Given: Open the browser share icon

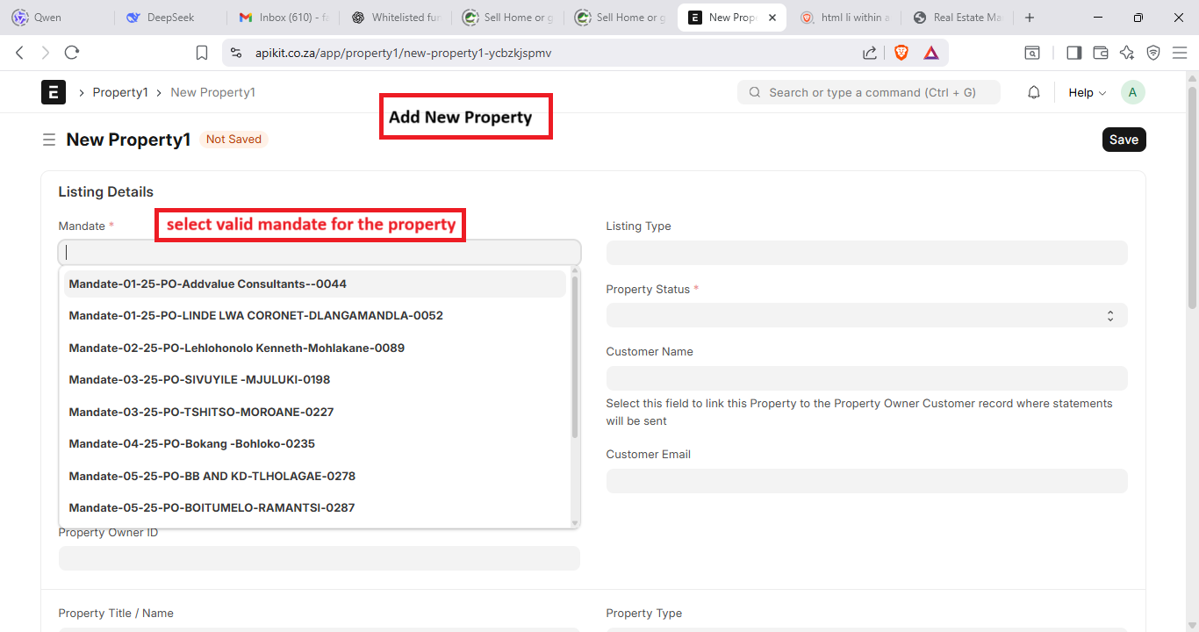Looking at the screenshot, I should point(869,53).
